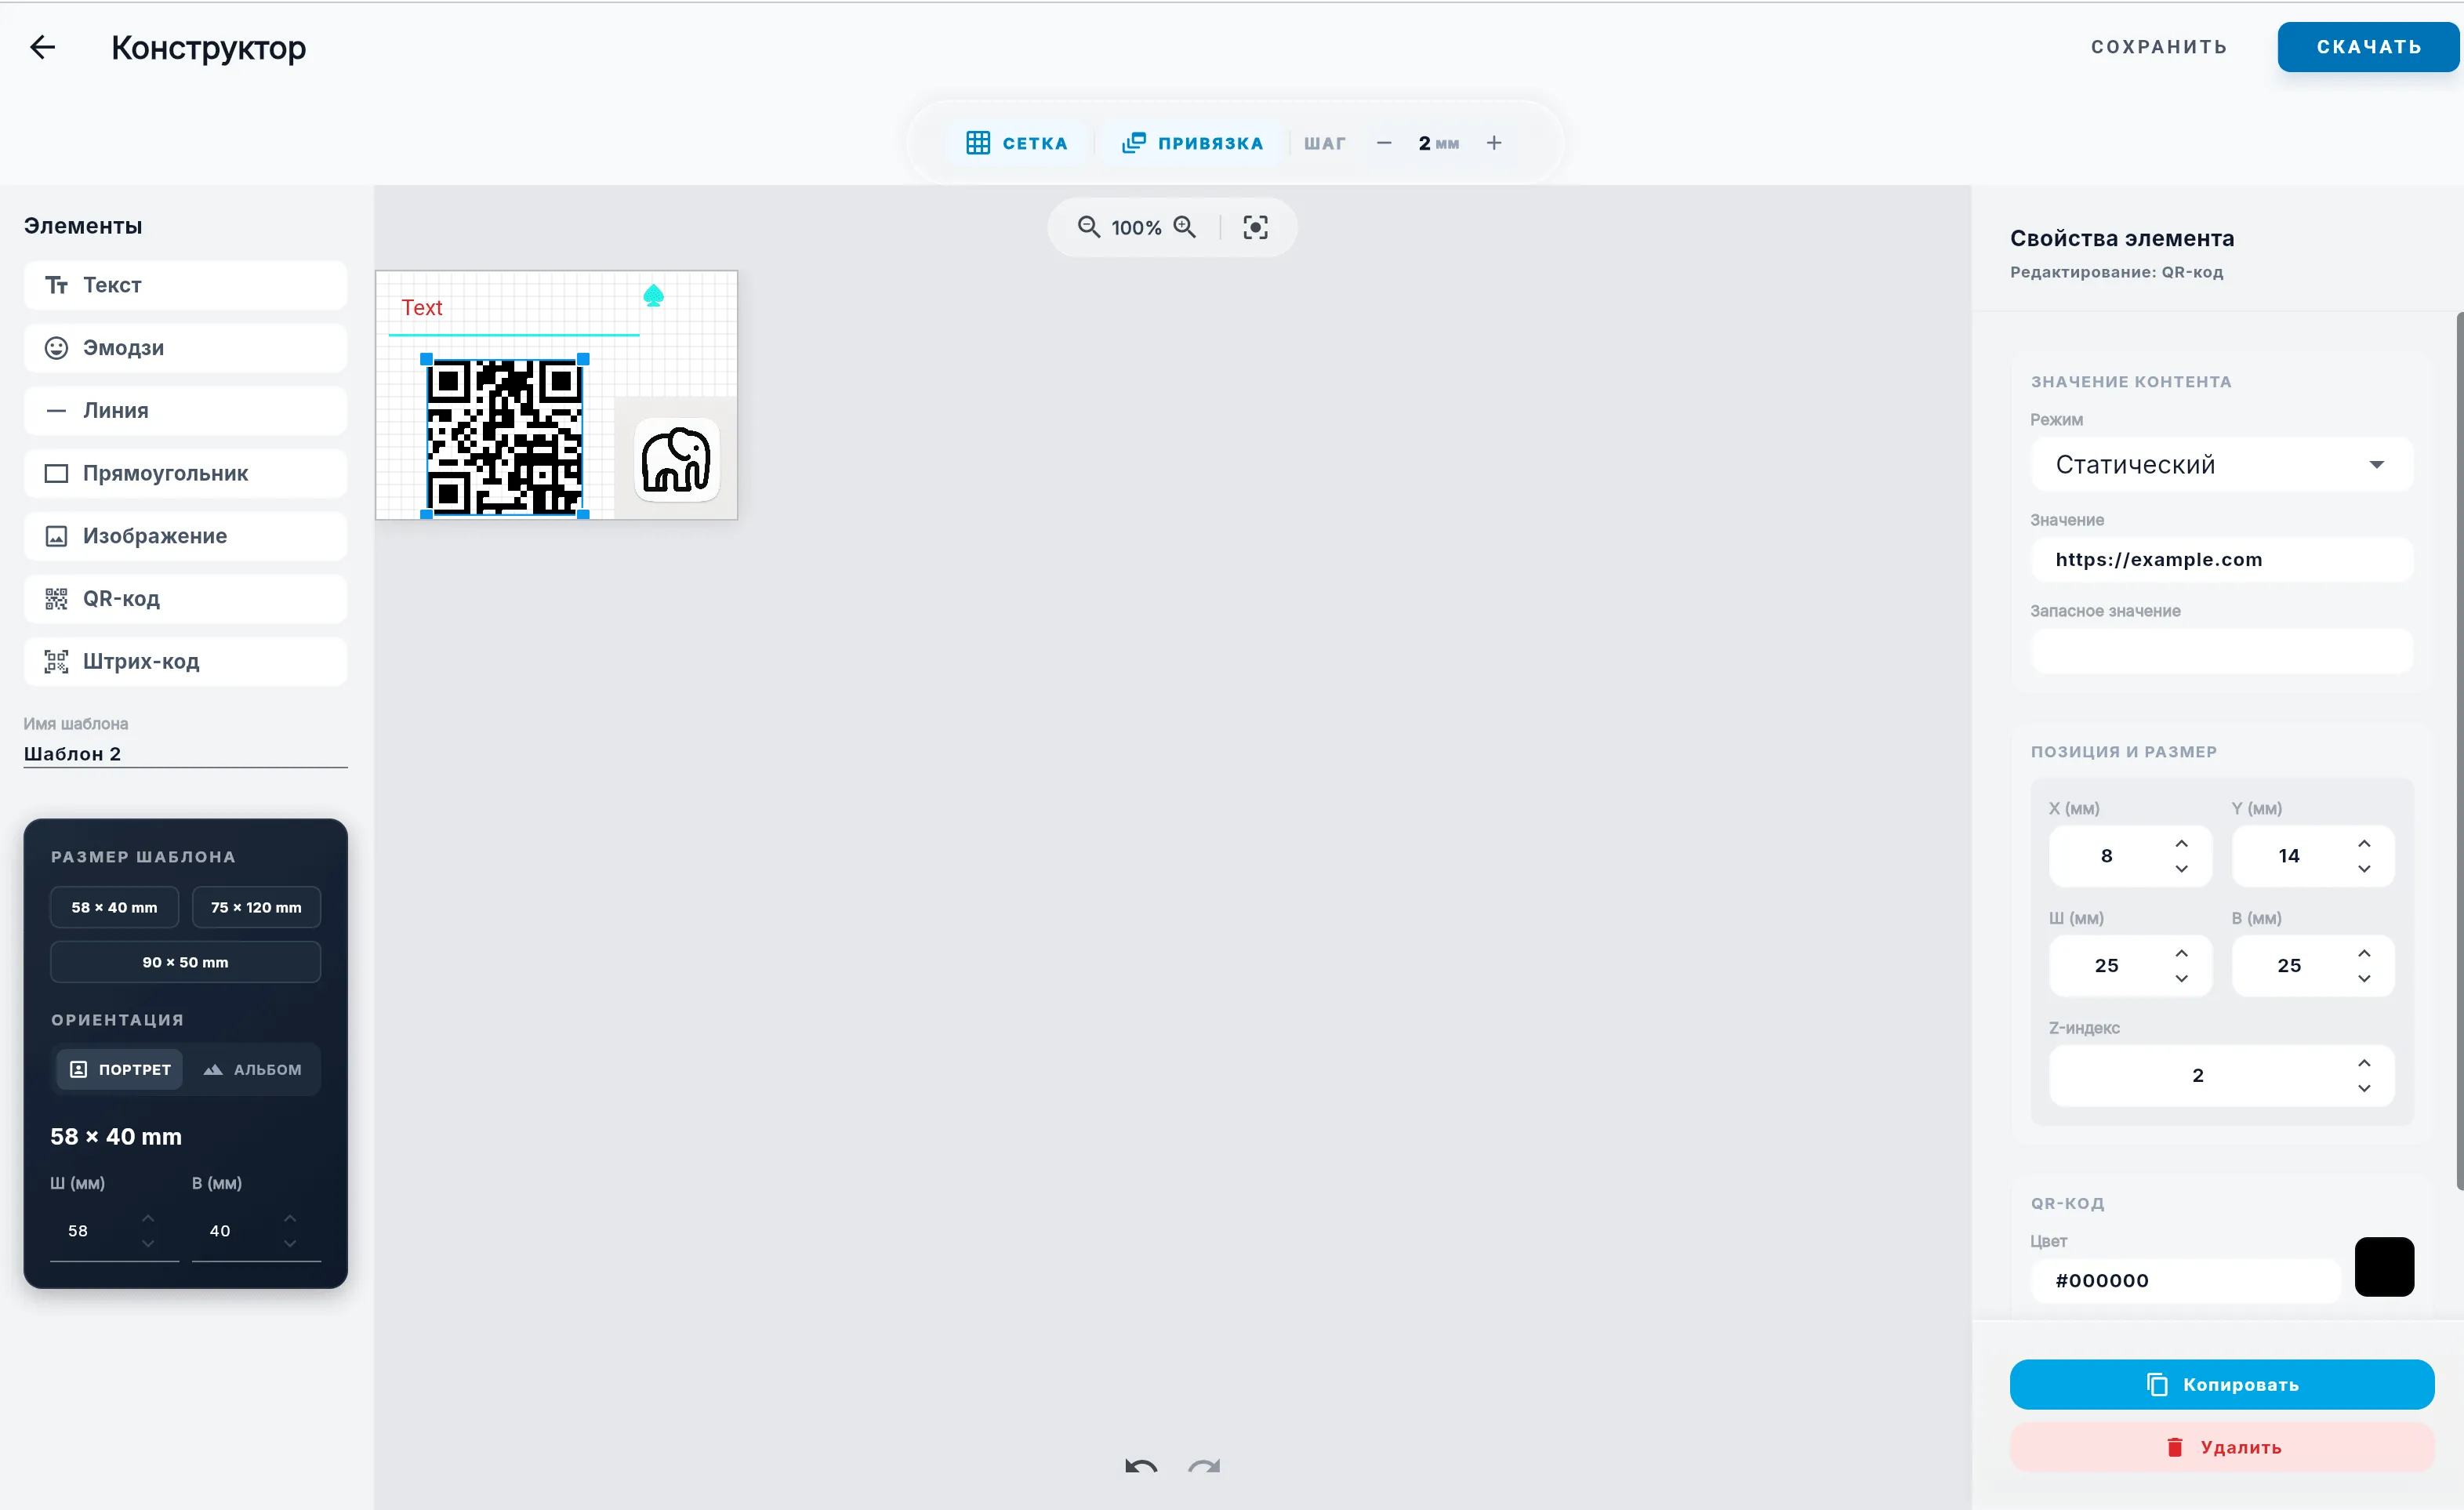2464x1510 pixels.
Task: Undo the last action
Action: pos(1141,1467)
